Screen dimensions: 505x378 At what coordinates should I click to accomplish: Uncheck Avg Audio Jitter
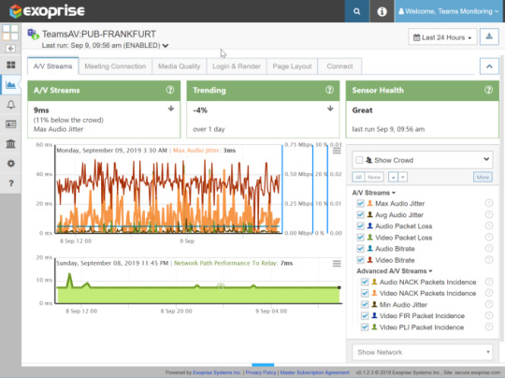pyautogui.click(x=360, y=214)
